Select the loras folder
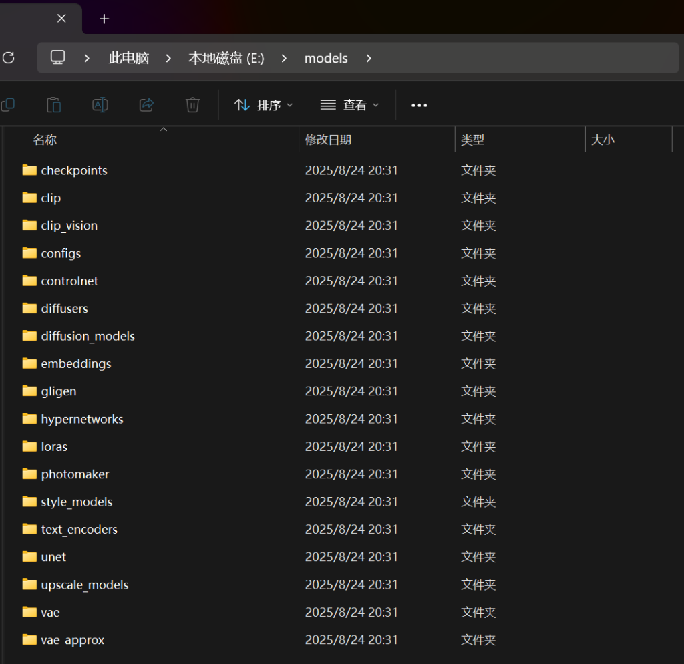Image resolution: width=684 pixels, height=664 pixels. 54,446
